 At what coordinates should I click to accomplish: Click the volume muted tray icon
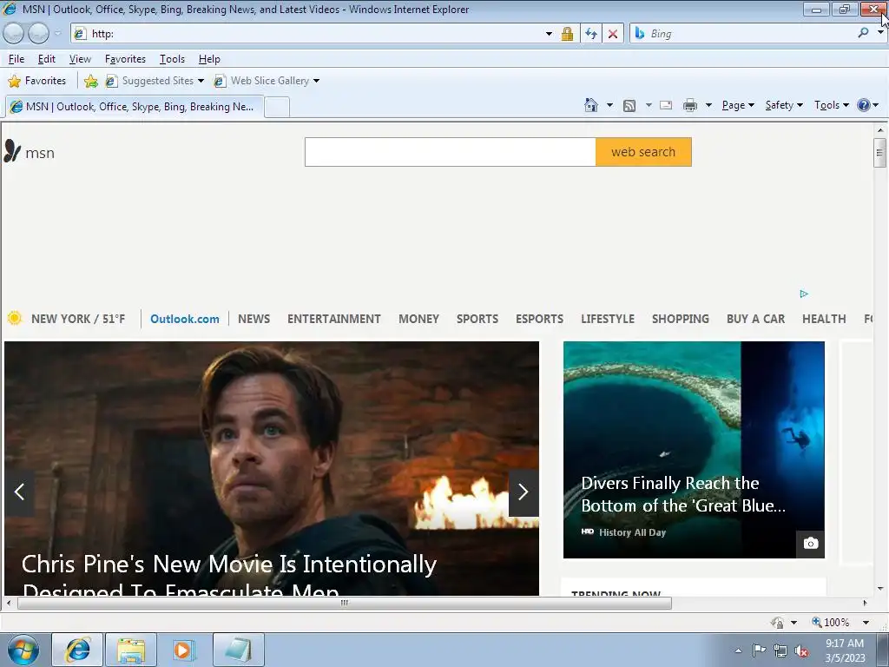pyautogui.click(x=801, y=651)
